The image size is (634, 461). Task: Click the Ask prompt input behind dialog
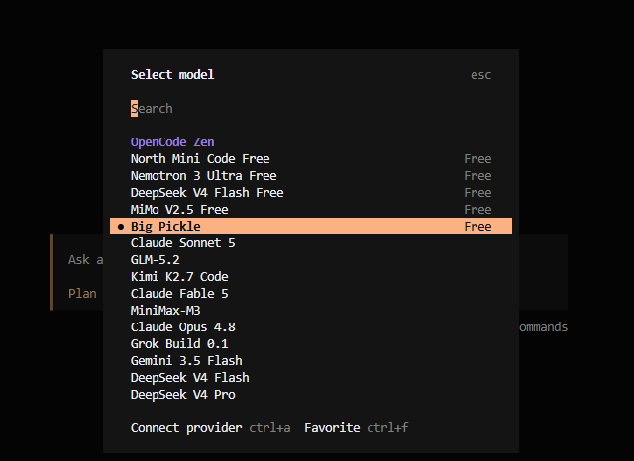point(85,260)
